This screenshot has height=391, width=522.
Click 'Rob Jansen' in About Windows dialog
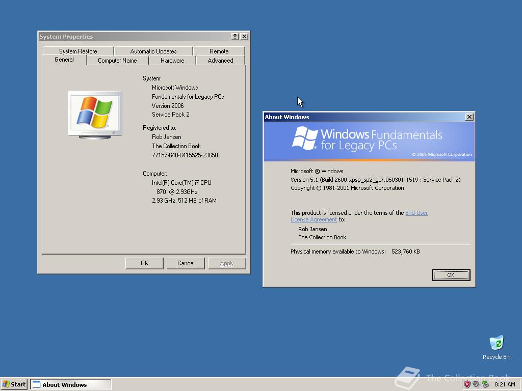click(312, 229)
